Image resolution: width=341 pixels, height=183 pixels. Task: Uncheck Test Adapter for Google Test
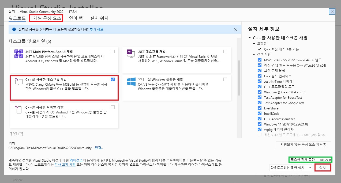[x=260, y=103]
